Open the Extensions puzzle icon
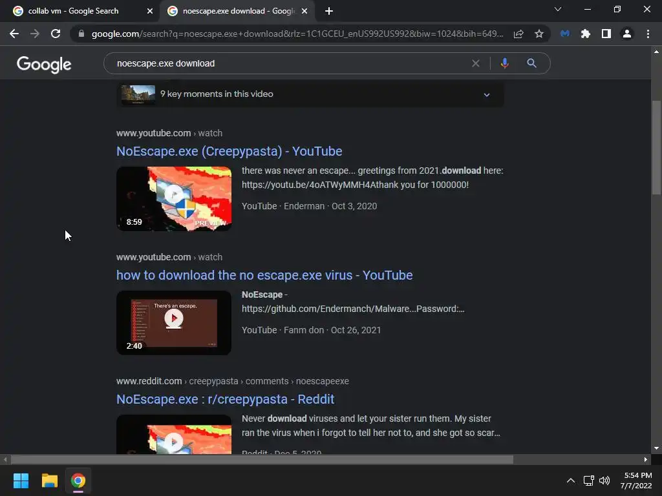This screenshot has width=662, height=496. [585, 34]
